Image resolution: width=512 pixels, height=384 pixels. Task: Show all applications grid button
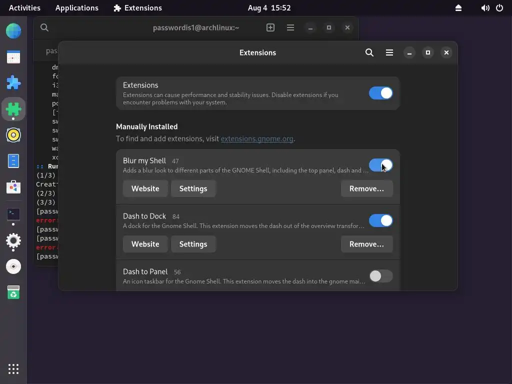pyautogui.click(x=13, y=369)
